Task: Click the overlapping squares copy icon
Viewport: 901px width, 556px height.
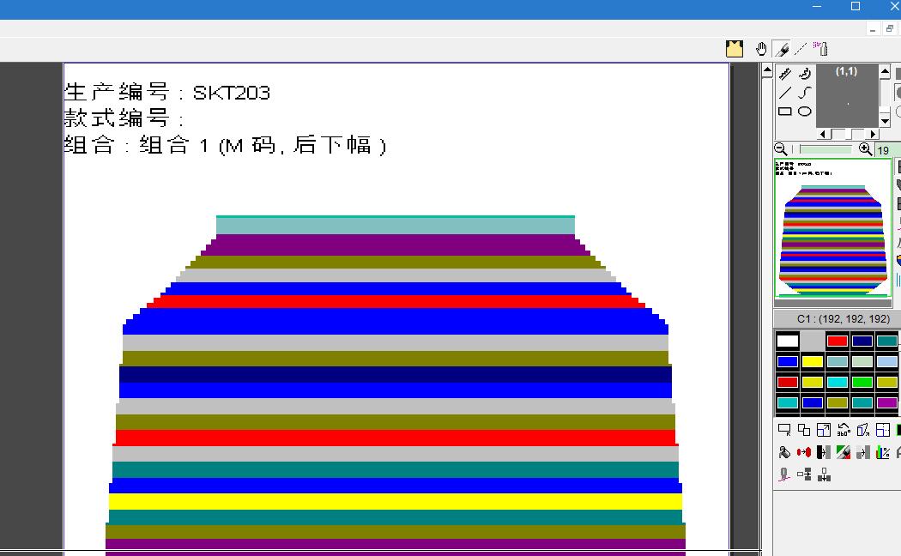Action: (x=804, y=430)
